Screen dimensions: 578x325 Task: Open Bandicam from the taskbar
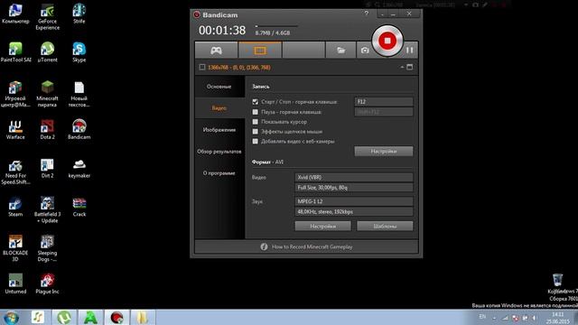(117, 317)
